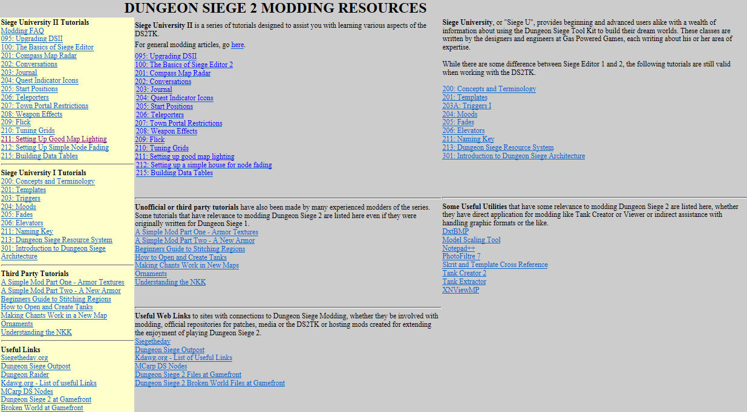Open "095: Upgrading DSII" in the main content
Viewport: 747px width, 412px height.
166,56
